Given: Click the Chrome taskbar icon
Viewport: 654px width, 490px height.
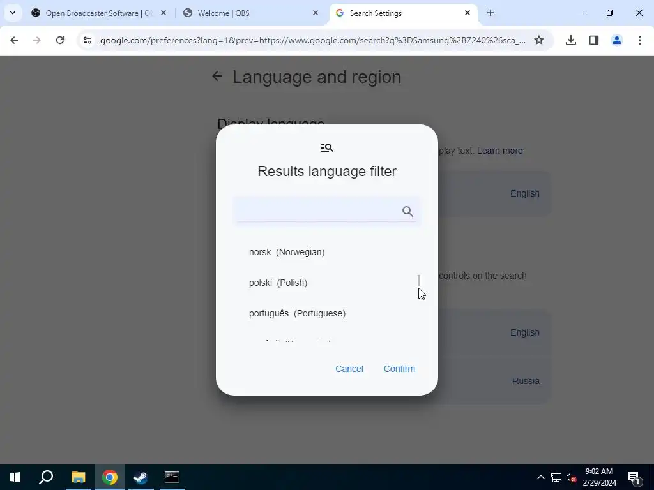Looking at the screenshot, I should [x=110, y=477].
